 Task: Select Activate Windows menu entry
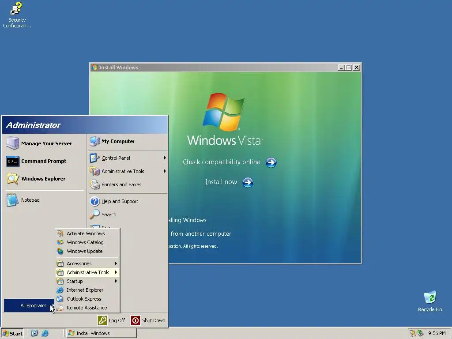click(x=86, y=234)
